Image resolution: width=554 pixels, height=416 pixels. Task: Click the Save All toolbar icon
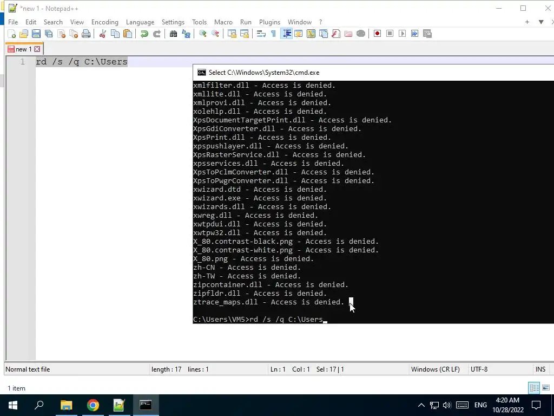point(49,34)
